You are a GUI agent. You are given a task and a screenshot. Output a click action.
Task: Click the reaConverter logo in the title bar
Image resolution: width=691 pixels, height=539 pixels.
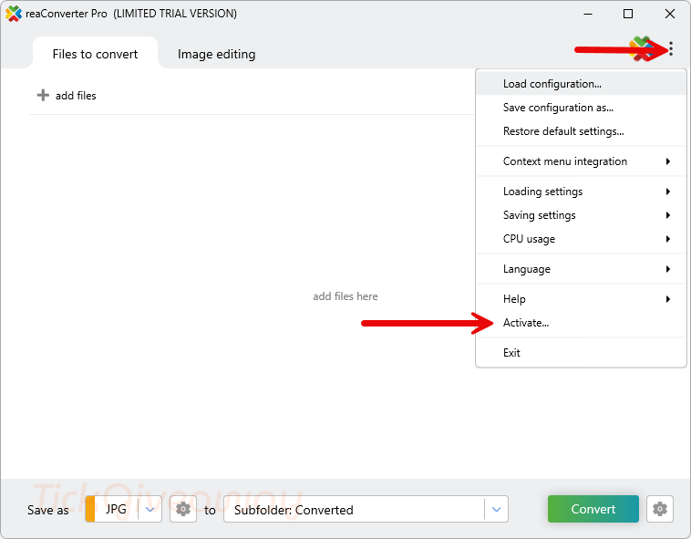coord(14,14)
